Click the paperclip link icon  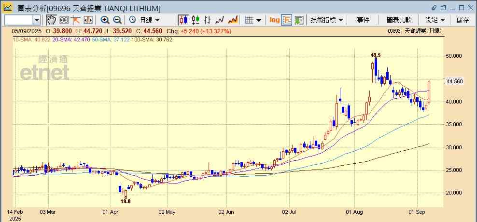pos(434,8)
